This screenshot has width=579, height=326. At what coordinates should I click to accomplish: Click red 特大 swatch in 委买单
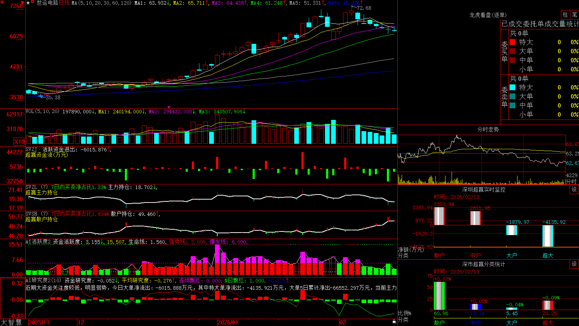[x=512, y=42]
